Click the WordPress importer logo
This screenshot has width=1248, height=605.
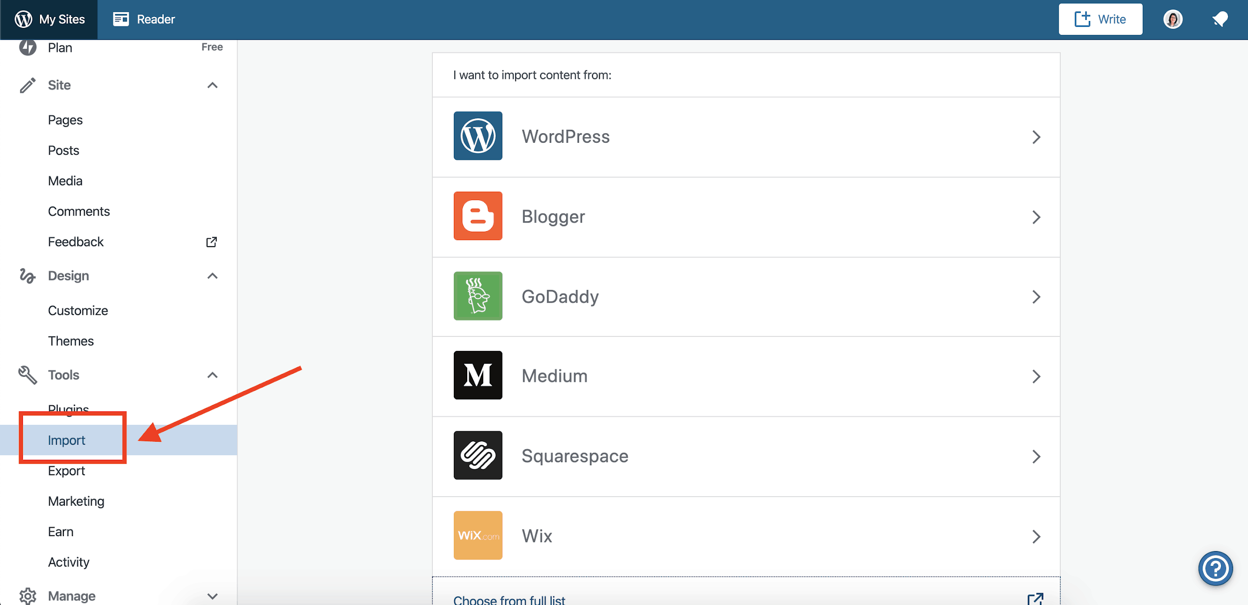click(x=478, y=136)
